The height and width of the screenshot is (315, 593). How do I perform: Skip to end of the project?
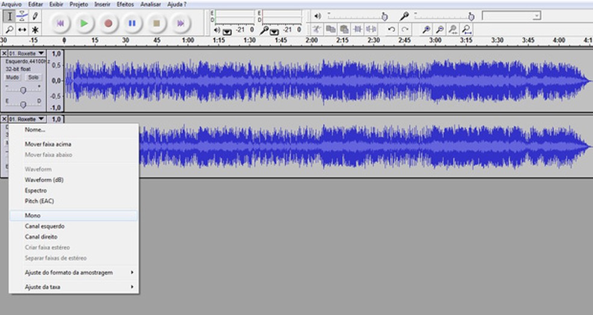click(x=180, y=23)
